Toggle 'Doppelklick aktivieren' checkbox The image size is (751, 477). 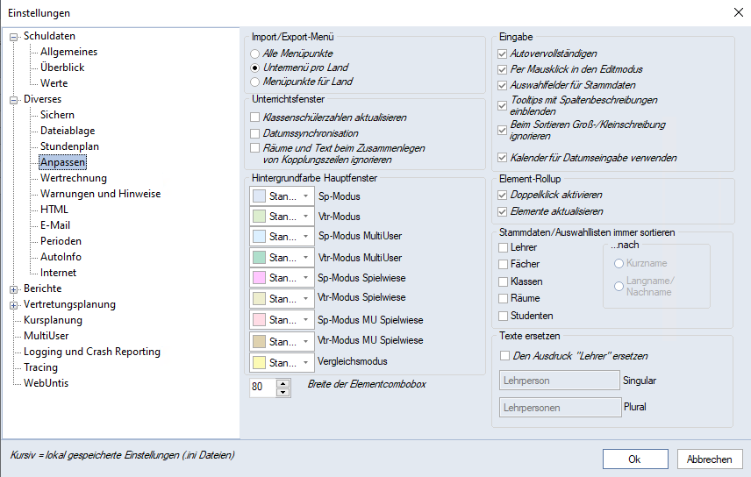point(502,195)
